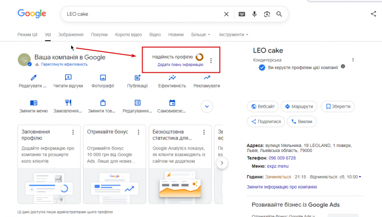The width and height of the screenshot is (382, 217).
Task: Open Змінити інформацію про компанію link
Action: 282,187
